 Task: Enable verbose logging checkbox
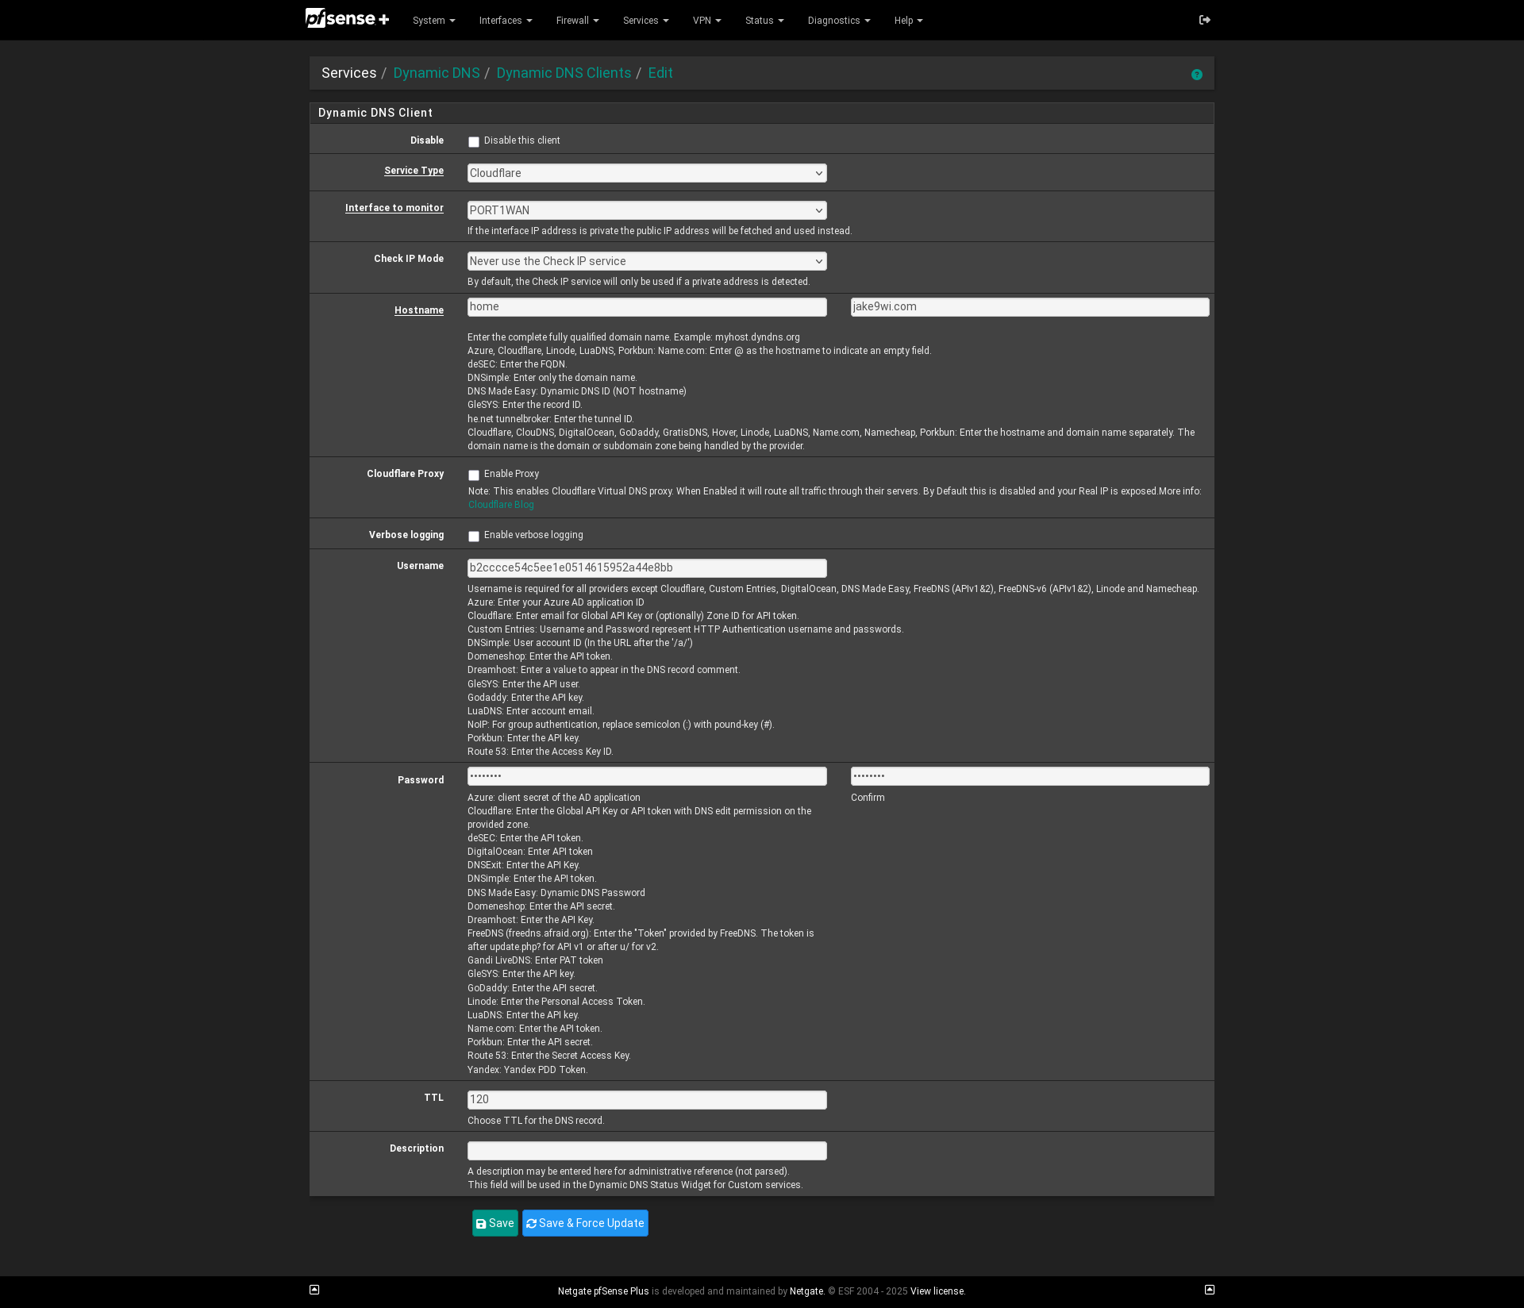point(474,537)
